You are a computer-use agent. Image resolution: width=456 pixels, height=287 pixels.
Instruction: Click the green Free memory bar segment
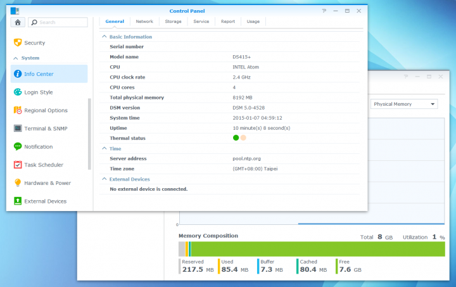318,249
